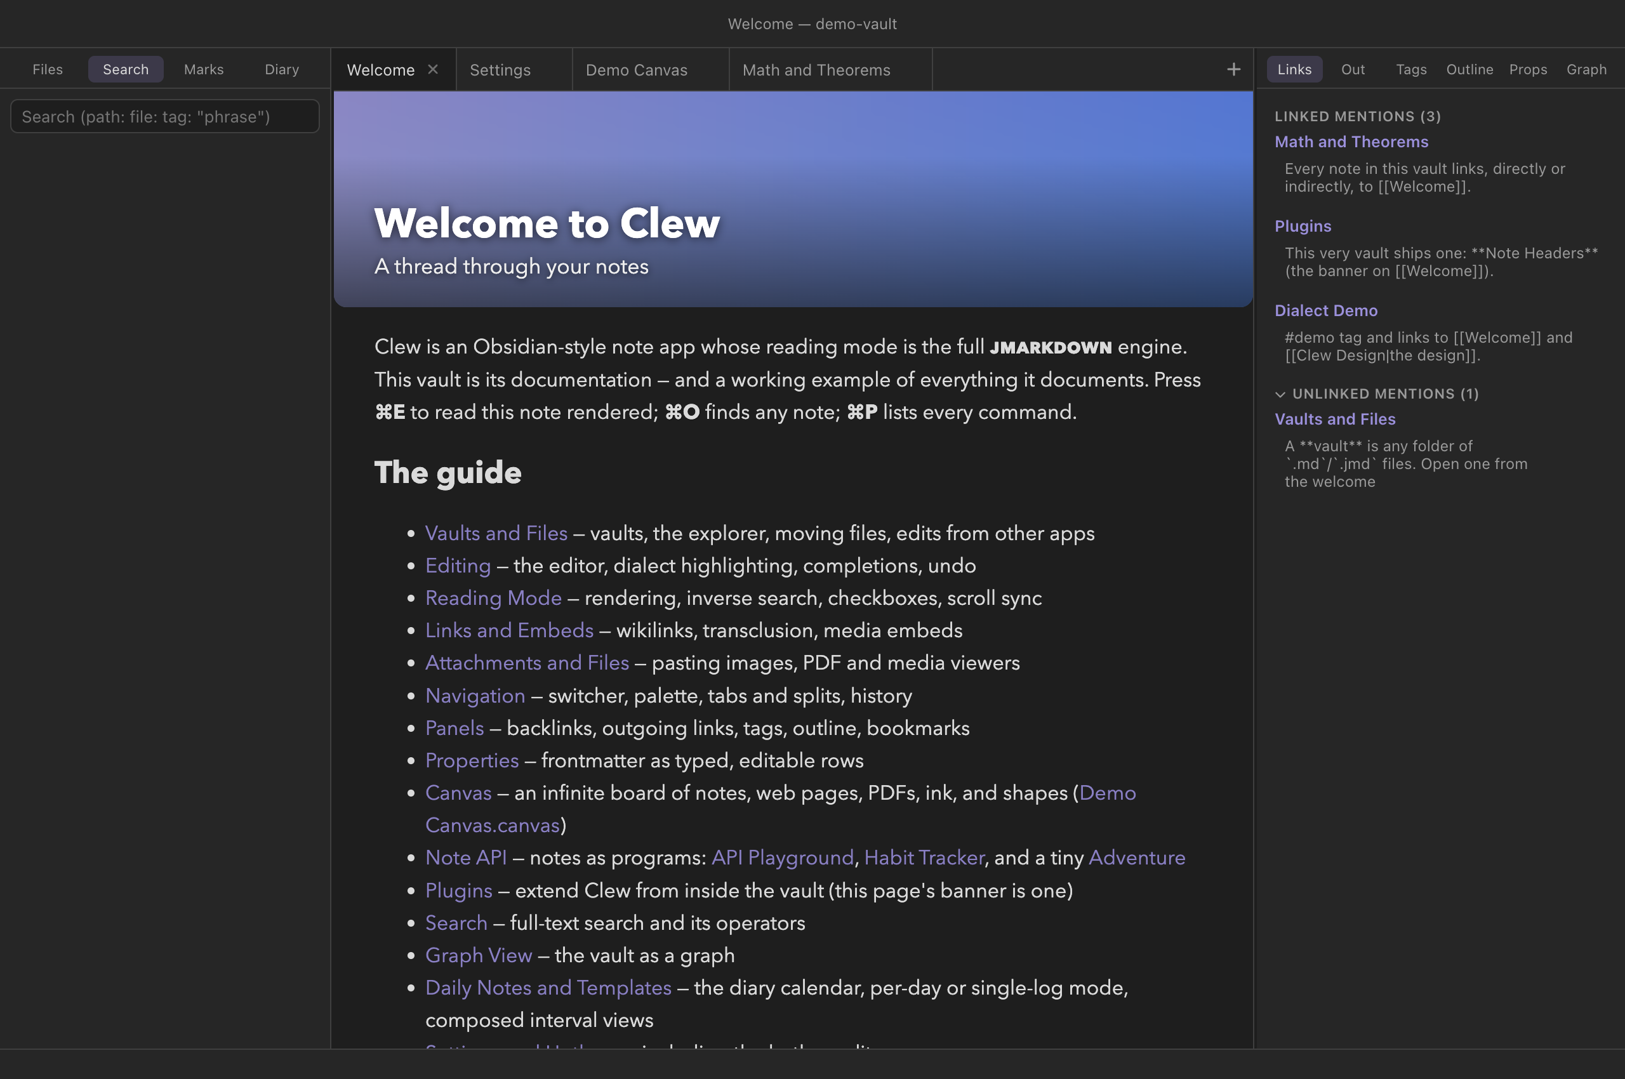Focus the vault search input field
The height and width of the screenshot is (1079, 1625).
(x=165, y=116)
